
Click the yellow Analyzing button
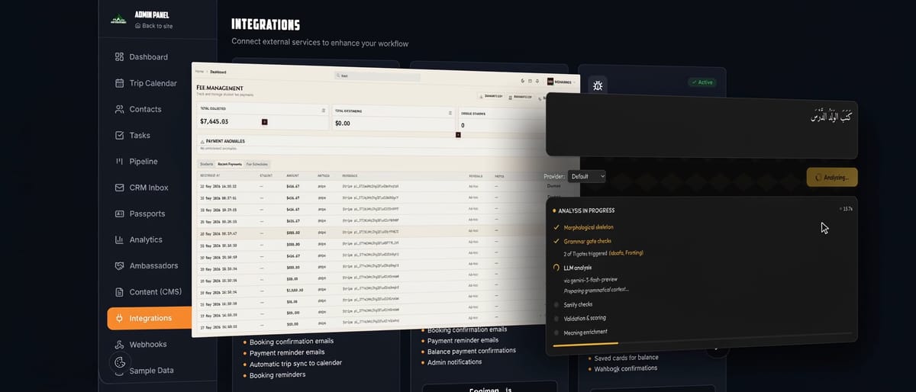(831, 177)
